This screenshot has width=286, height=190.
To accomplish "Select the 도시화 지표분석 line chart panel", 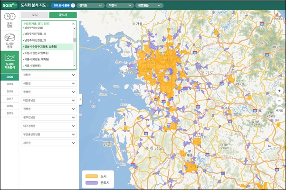I will (x=10, y=62).
